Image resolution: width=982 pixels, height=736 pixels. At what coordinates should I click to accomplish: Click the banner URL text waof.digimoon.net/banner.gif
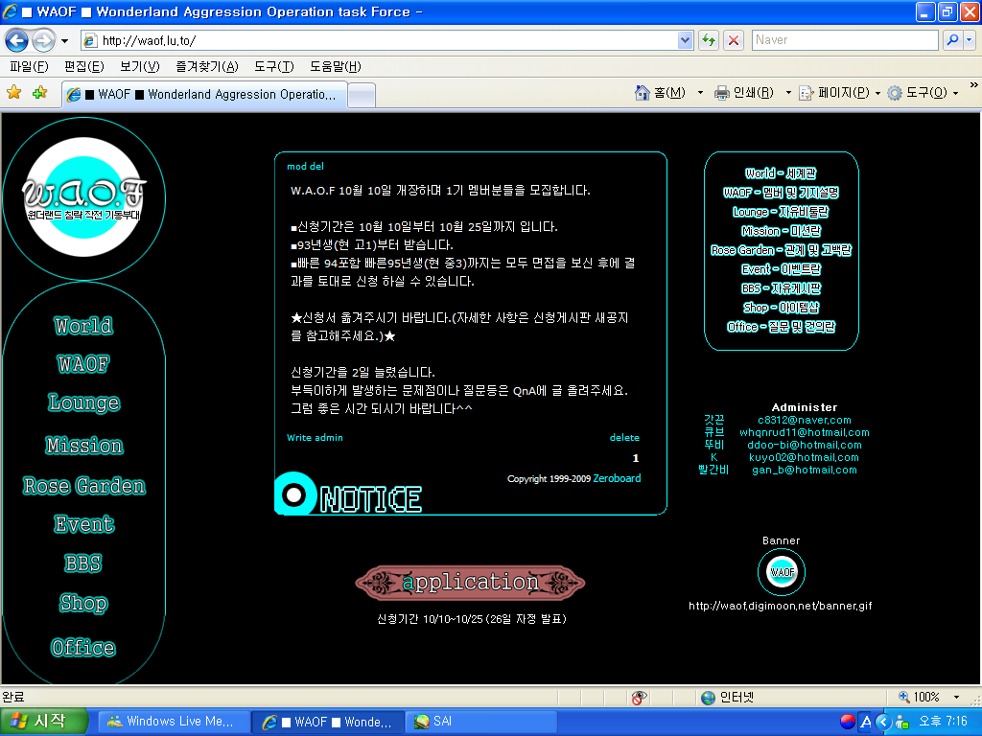(x=781, y=606)
